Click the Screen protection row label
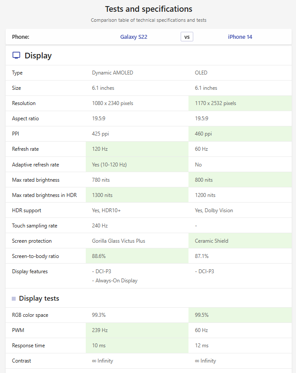The image size is (296, 373). point(32,241)
